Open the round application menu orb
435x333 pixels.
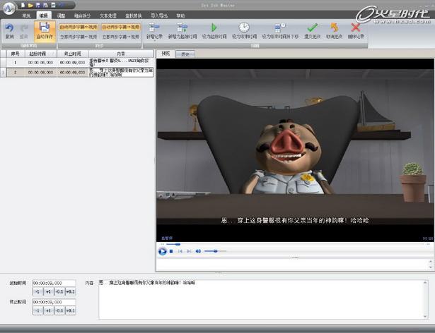tap(8, 8)
